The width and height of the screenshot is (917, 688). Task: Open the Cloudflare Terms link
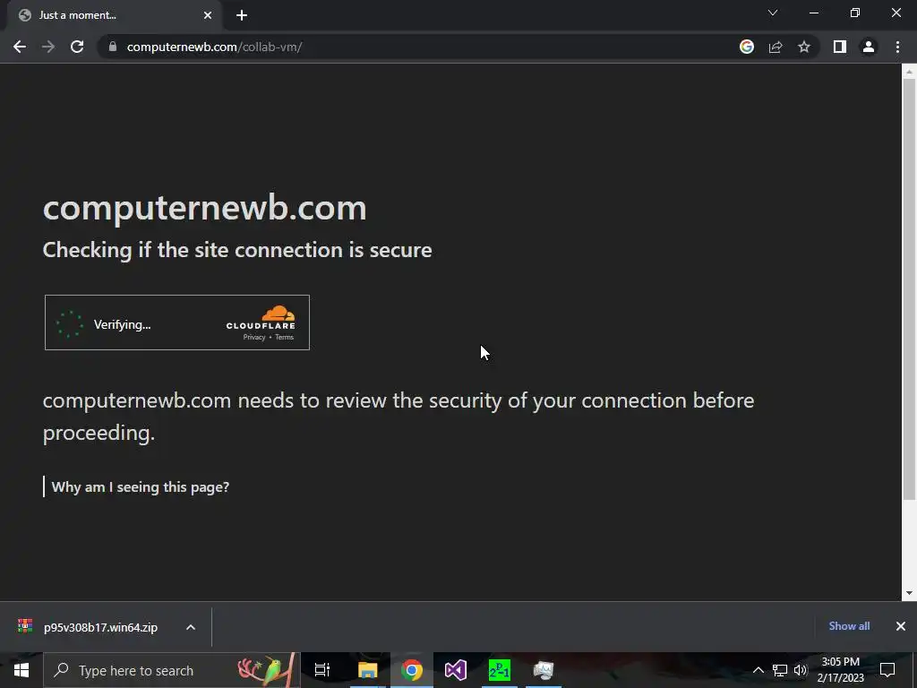284,337
